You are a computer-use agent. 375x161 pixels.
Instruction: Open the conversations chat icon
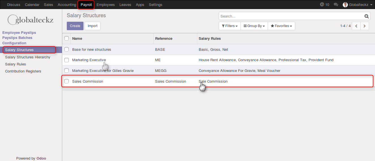tap(336, 5)
